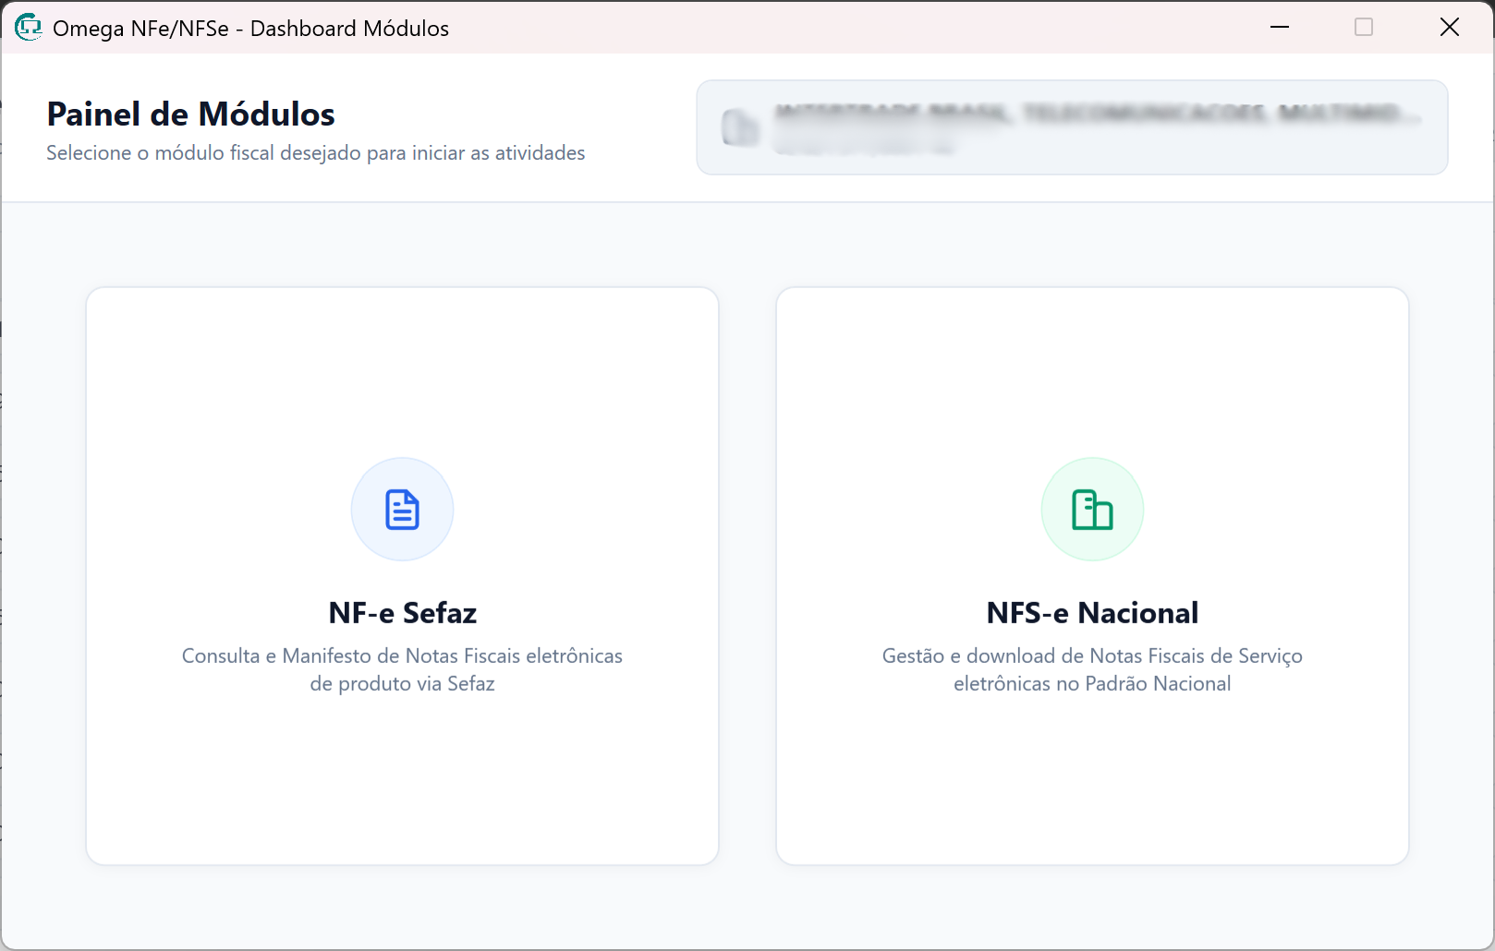Select the blurred company name selector box
This screenshot has height=951, width=1495.
(x=1072, y=127)
